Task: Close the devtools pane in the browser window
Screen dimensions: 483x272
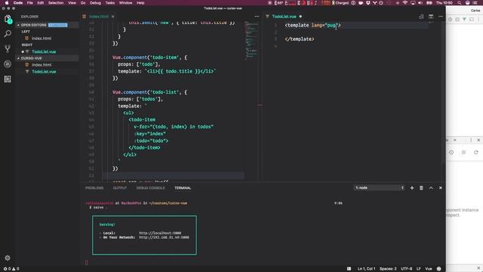Action: pos(478,140)
